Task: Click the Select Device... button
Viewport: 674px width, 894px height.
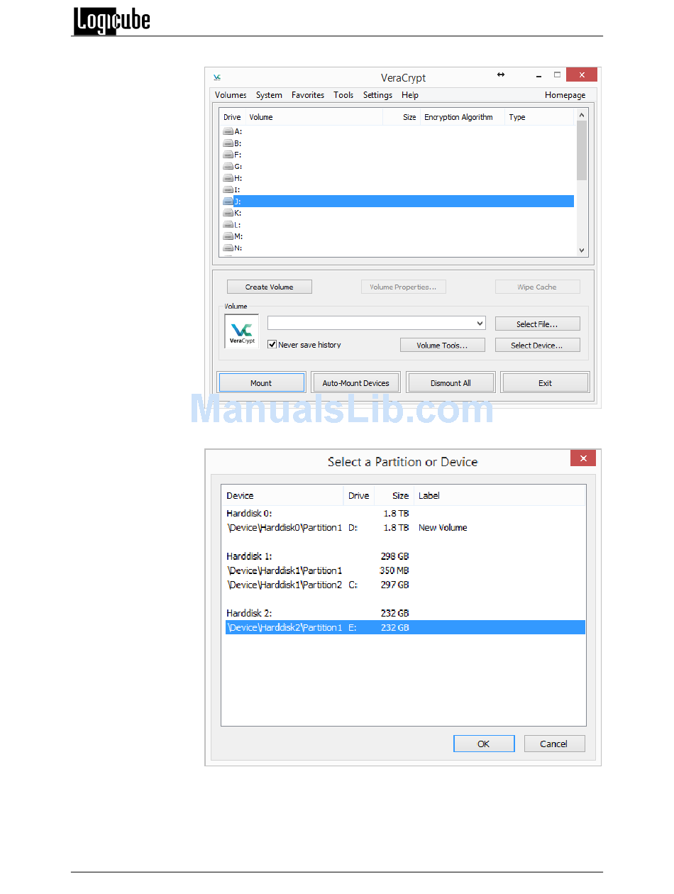Action: 537,345
